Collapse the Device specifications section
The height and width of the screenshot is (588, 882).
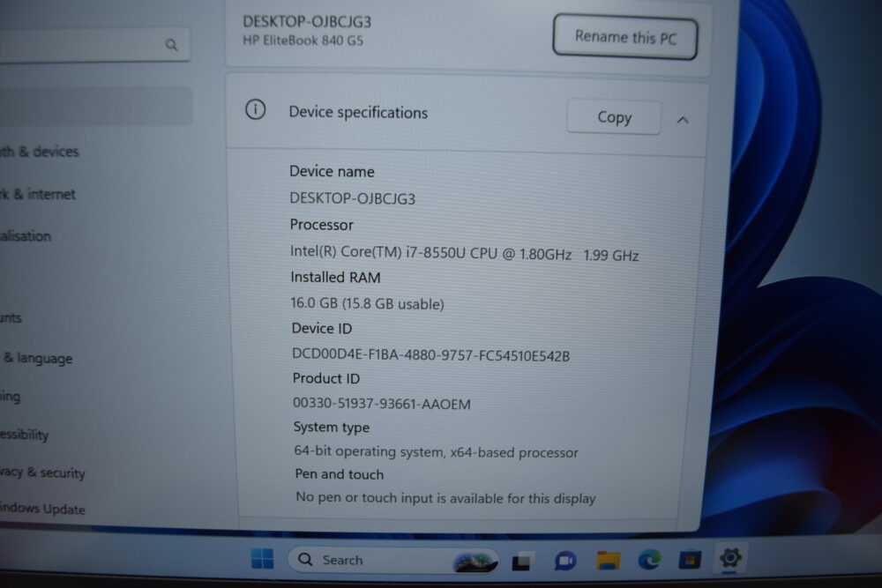click(x=683, y=120)
